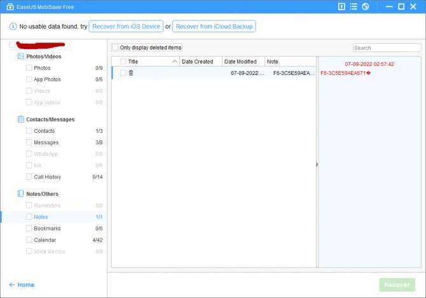Viewport: 426px width, 298px height.
Task: Select Contacts in the sidebar
Action: tap(45, 131)
